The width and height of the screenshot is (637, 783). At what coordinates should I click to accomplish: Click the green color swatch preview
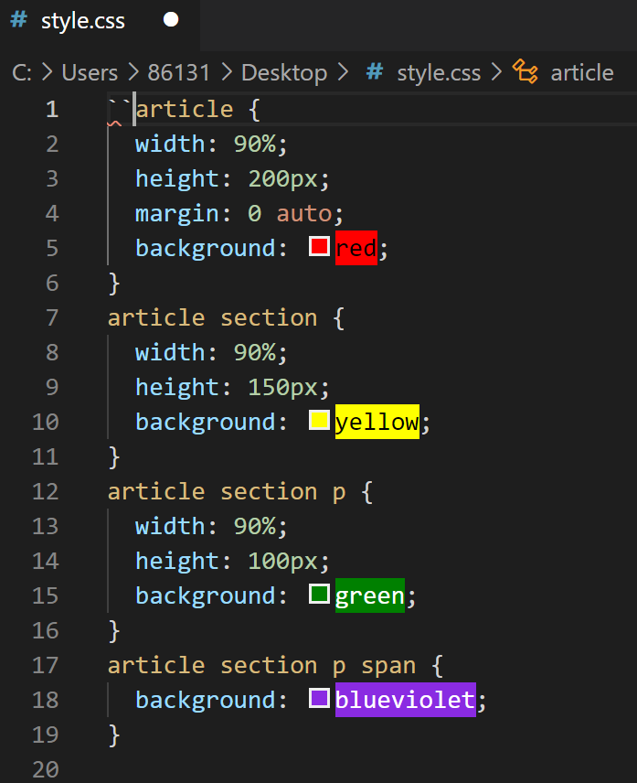pos(319,595)
